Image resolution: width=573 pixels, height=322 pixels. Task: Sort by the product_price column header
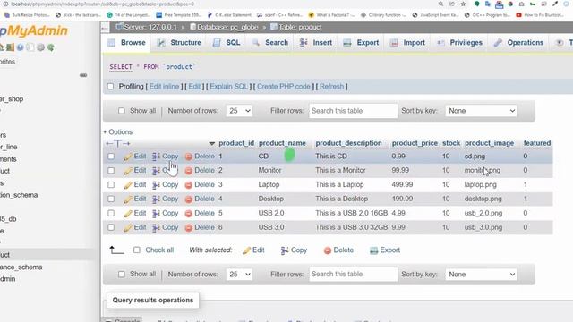415,143
